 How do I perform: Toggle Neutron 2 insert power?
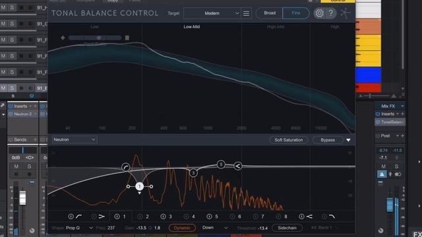(x=11, y=114)
